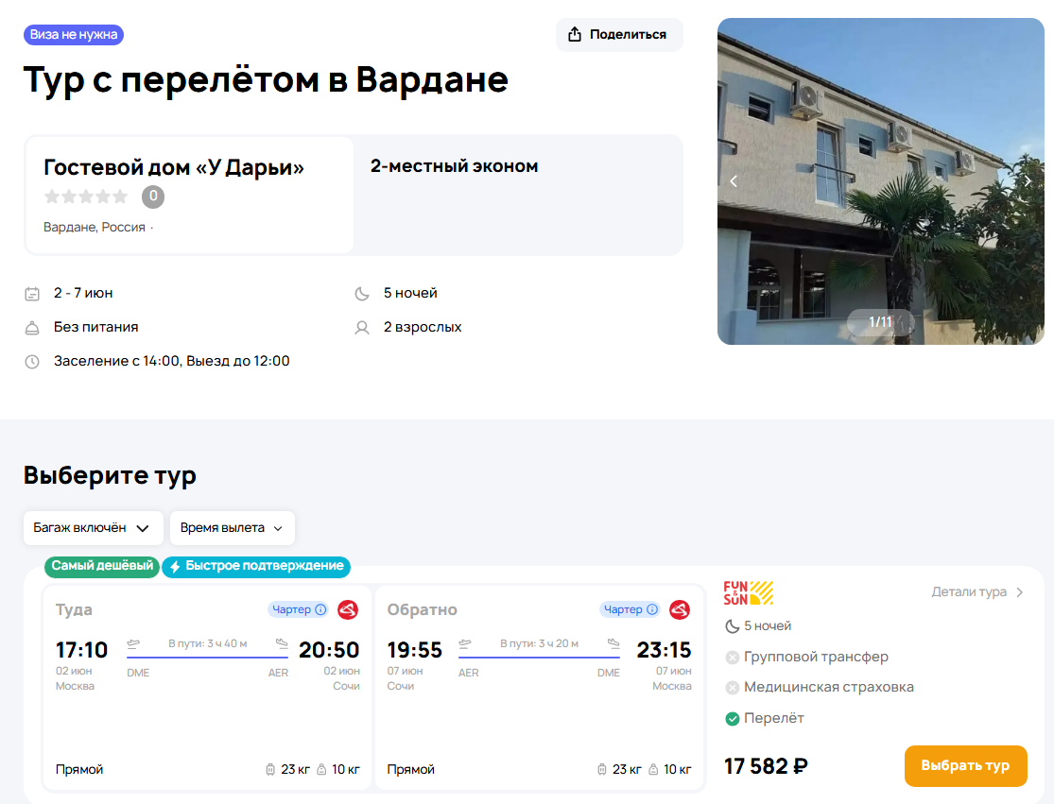Click the Поделиться button
The width and height of the screenshot is (1054, 804).
coord(619,34)
